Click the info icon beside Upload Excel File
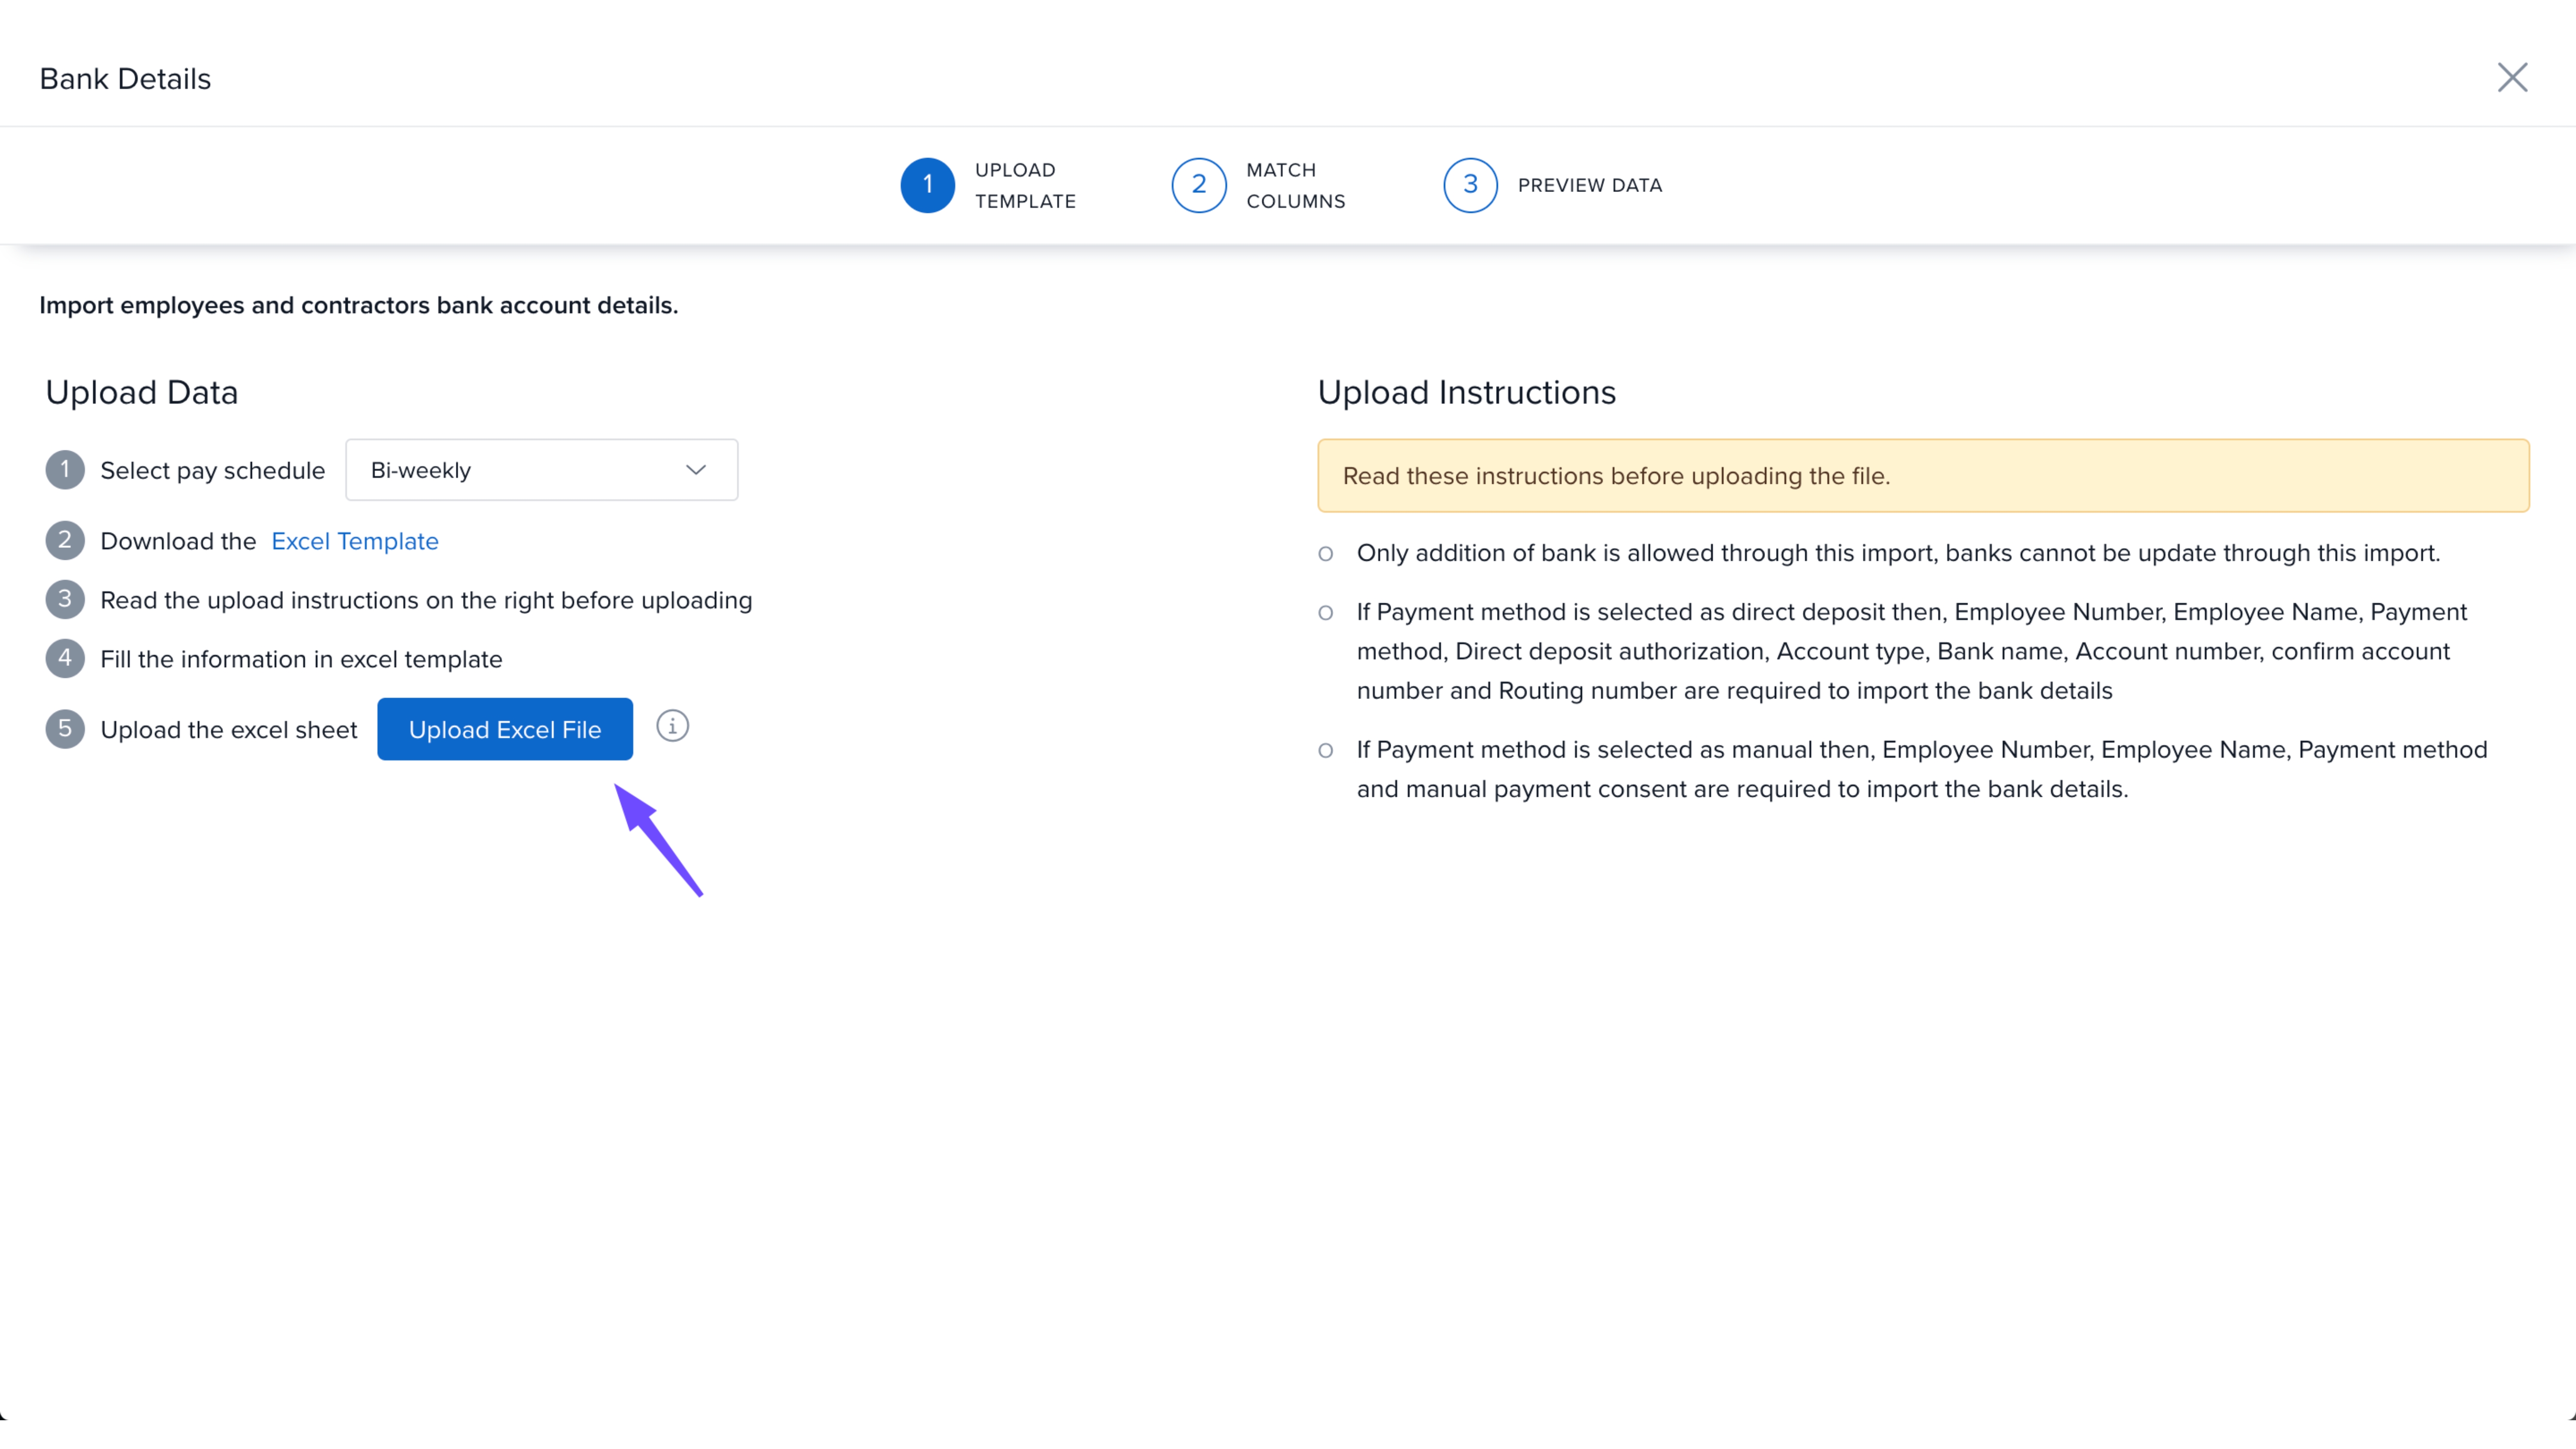 pos(672,726)
